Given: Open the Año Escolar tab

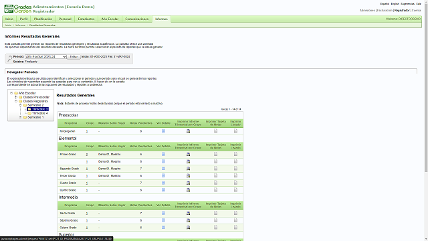Looking at the screenshot, I should coord(110,19).
